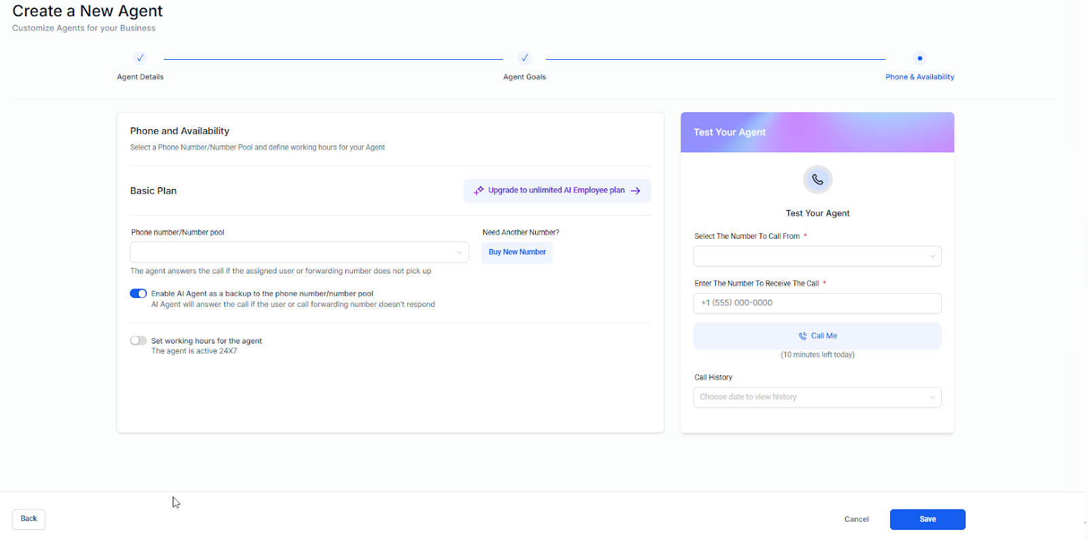Open the Call History date dropdown
The image size is (1088, 540).
click(817, 397)
